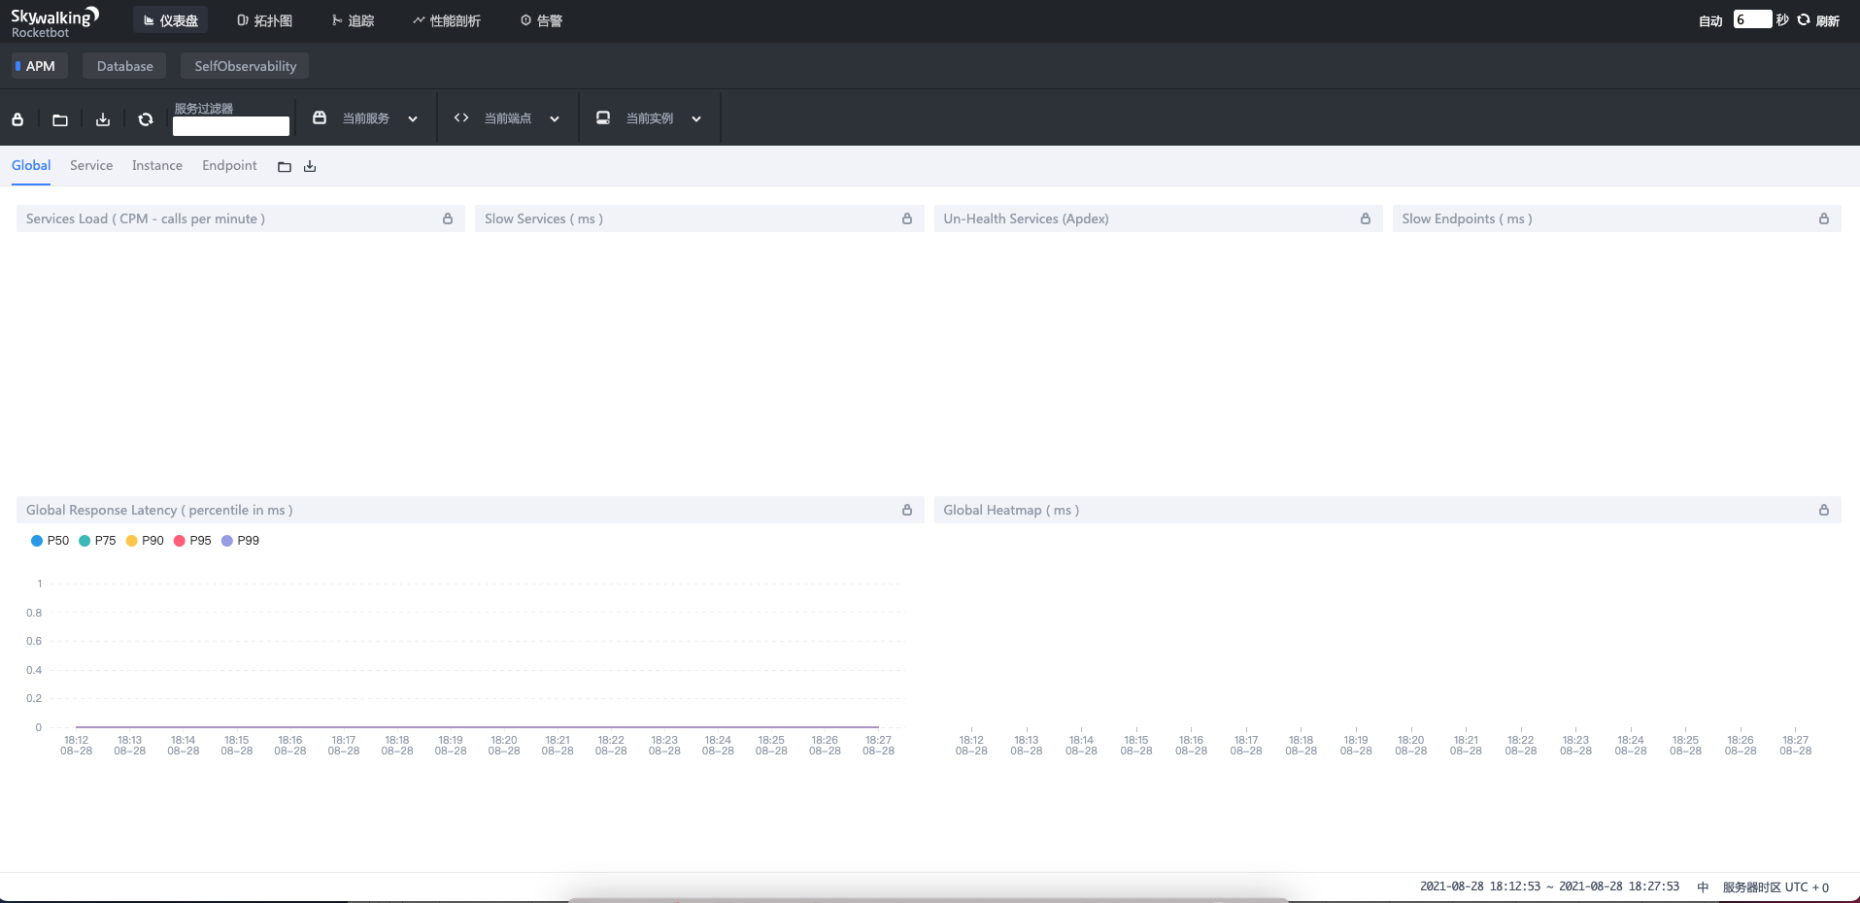Click the lock icon on Global Heatmap panel
Image resolution: width=1860 pixels, height=903 pixels.
click(x=1824, y=510)
